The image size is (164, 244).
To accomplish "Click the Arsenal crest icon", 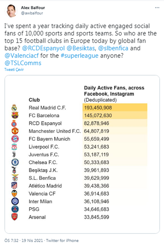I will (x=14, y=217).
